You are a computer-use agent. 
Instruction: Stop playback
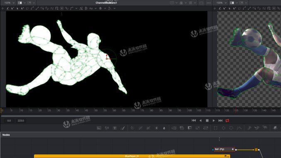click(207, 120)
